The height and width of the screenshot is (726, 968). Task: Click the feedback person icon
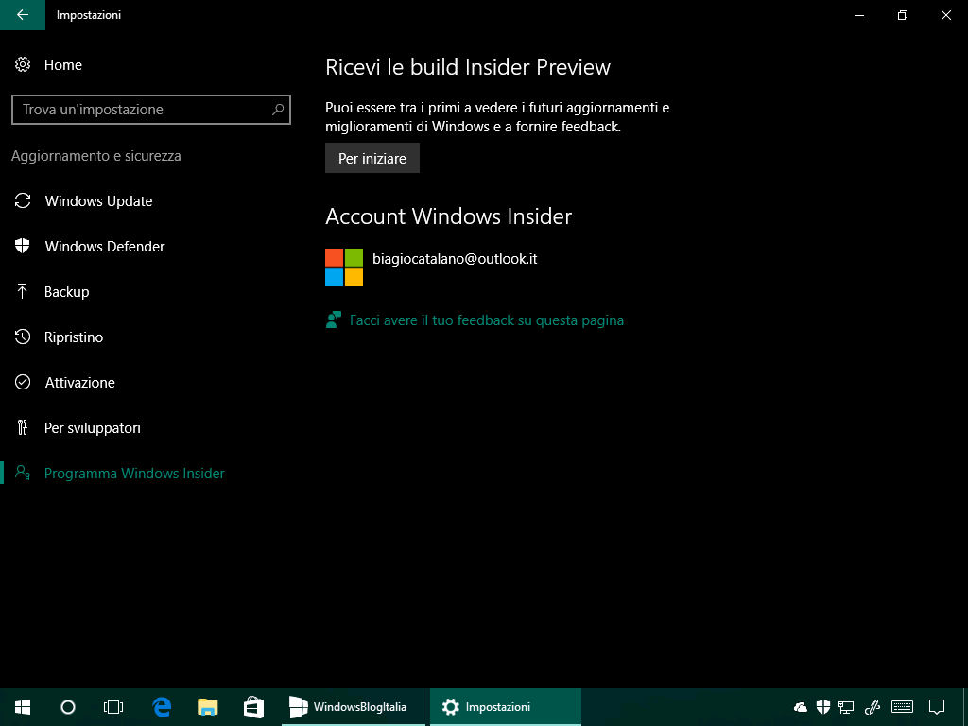coord(334,320)
